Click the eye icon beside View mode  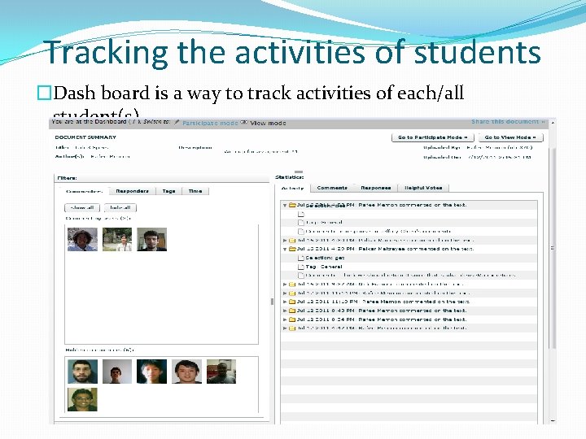(x=244, y=122)
